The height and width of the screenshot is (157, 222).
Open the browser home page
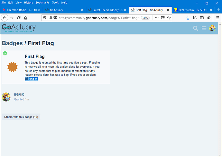[x=25, y=18]
